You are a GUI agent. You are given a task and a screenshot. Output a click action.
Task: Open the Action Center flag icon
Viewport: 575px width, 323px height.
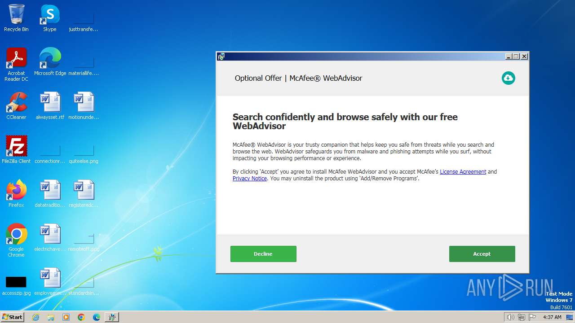532,317
